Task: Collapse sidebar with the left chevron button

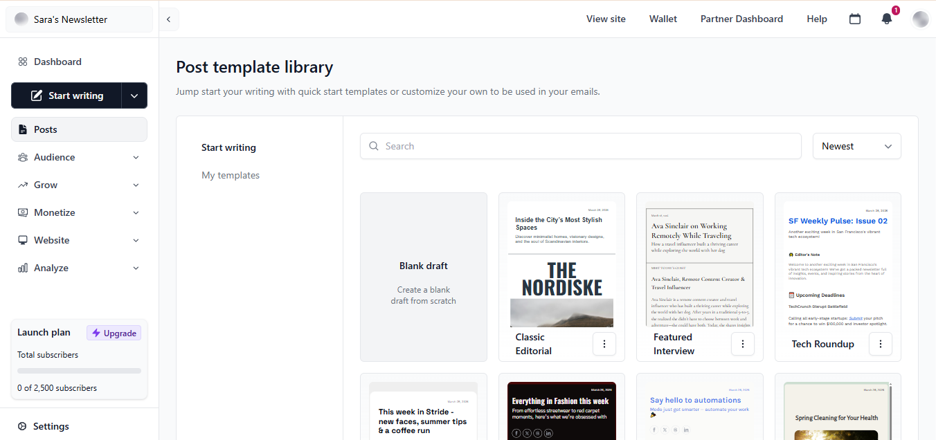Action: click(x=168, y=19)
